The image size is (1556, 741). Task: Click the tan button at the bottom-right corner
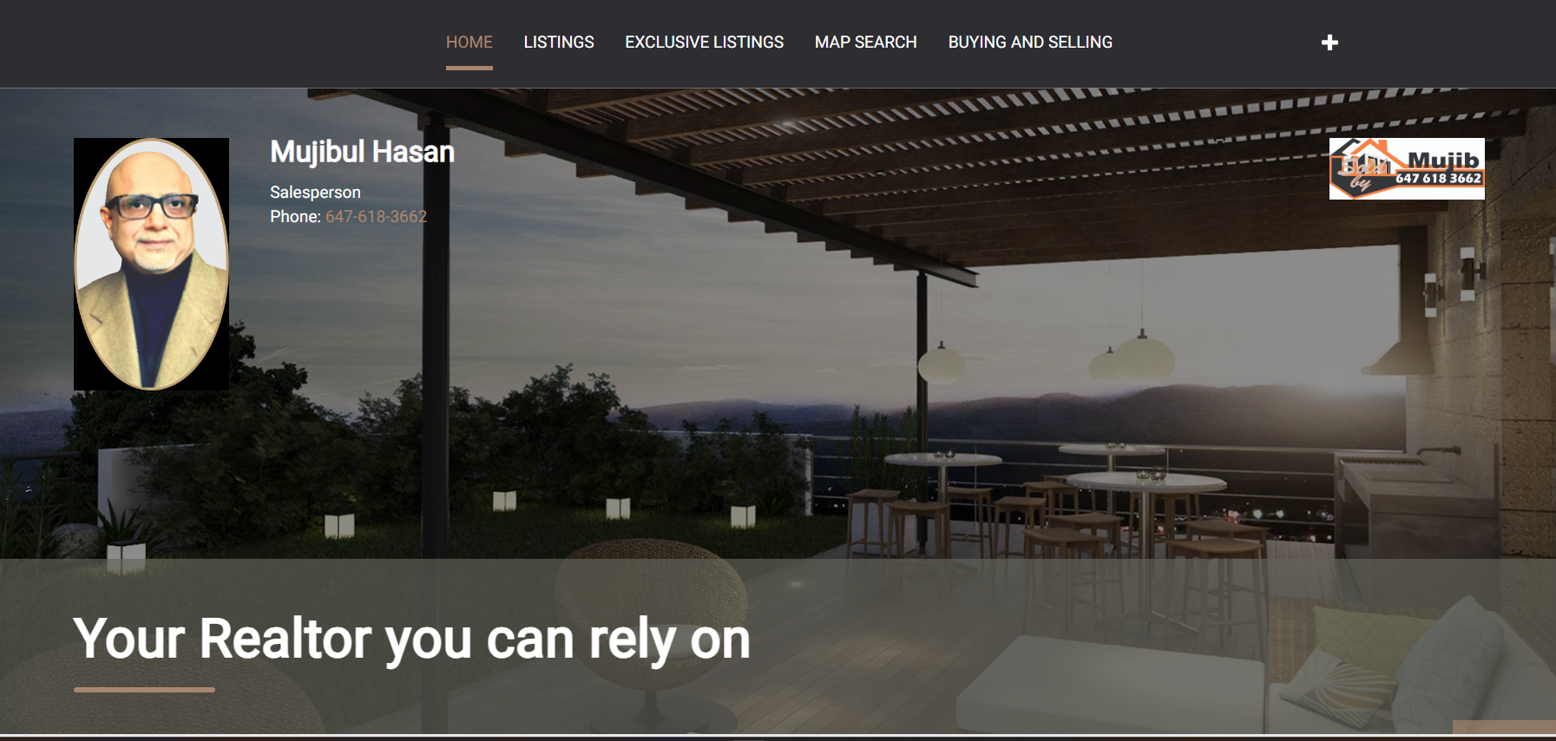[x=1504, y=727]
